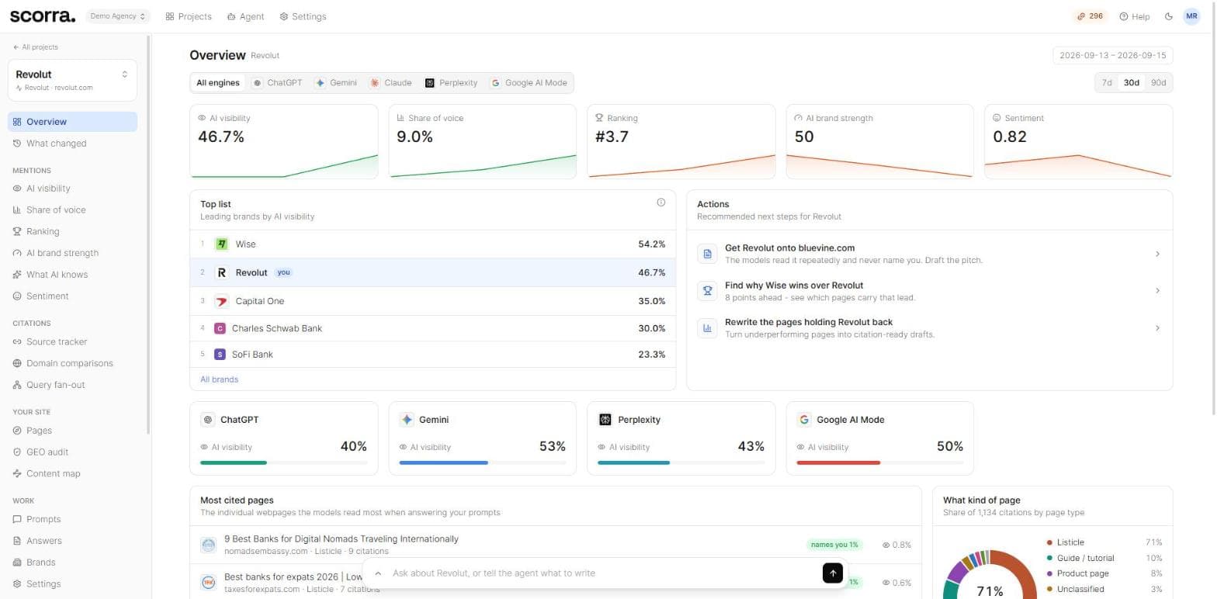
Task: Expand the agent prompt bar chevron
Action: coord(378,573)
